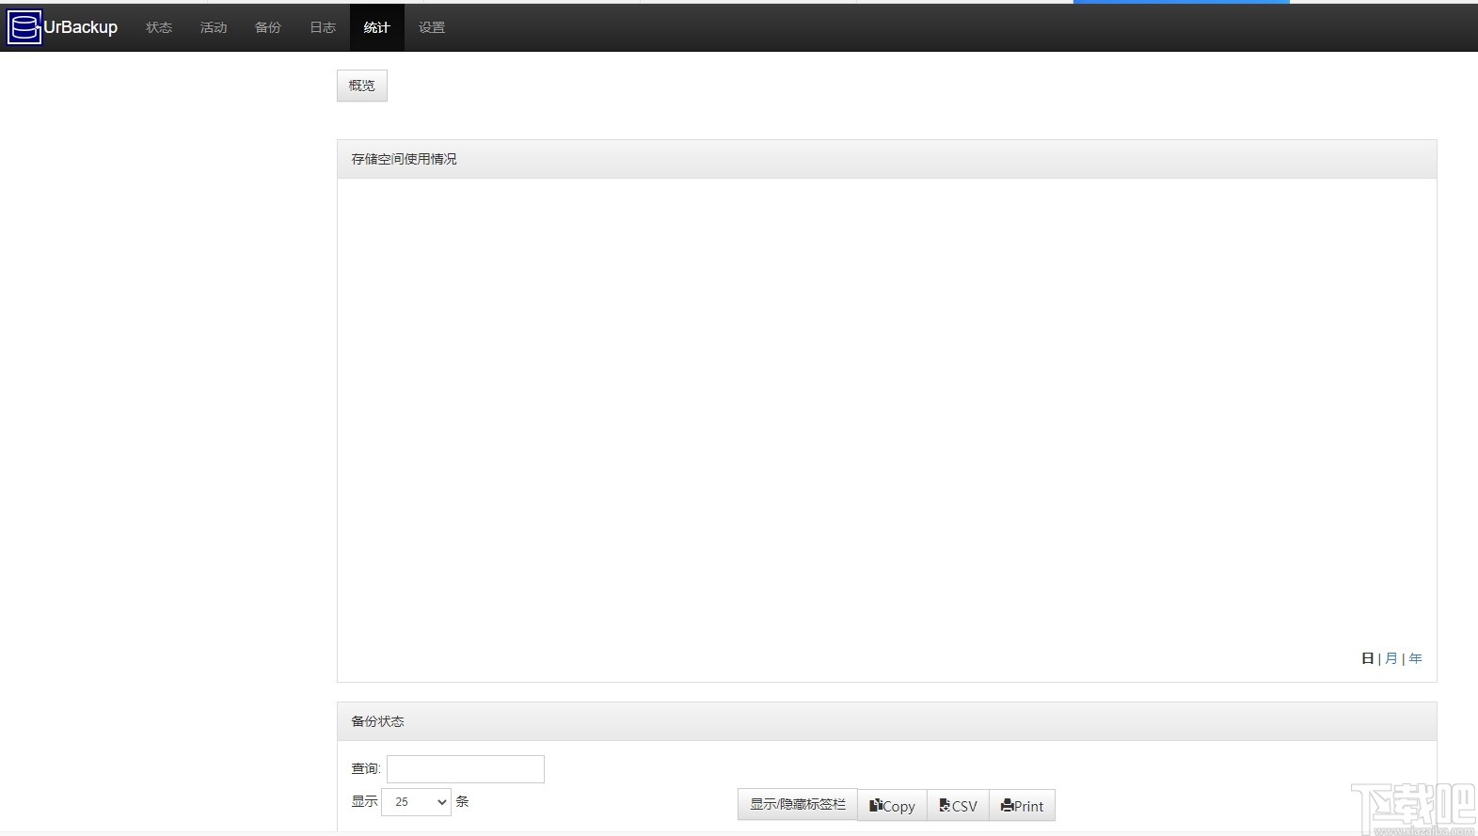Click the 备份状态 panel header

(x=886, y=721)
